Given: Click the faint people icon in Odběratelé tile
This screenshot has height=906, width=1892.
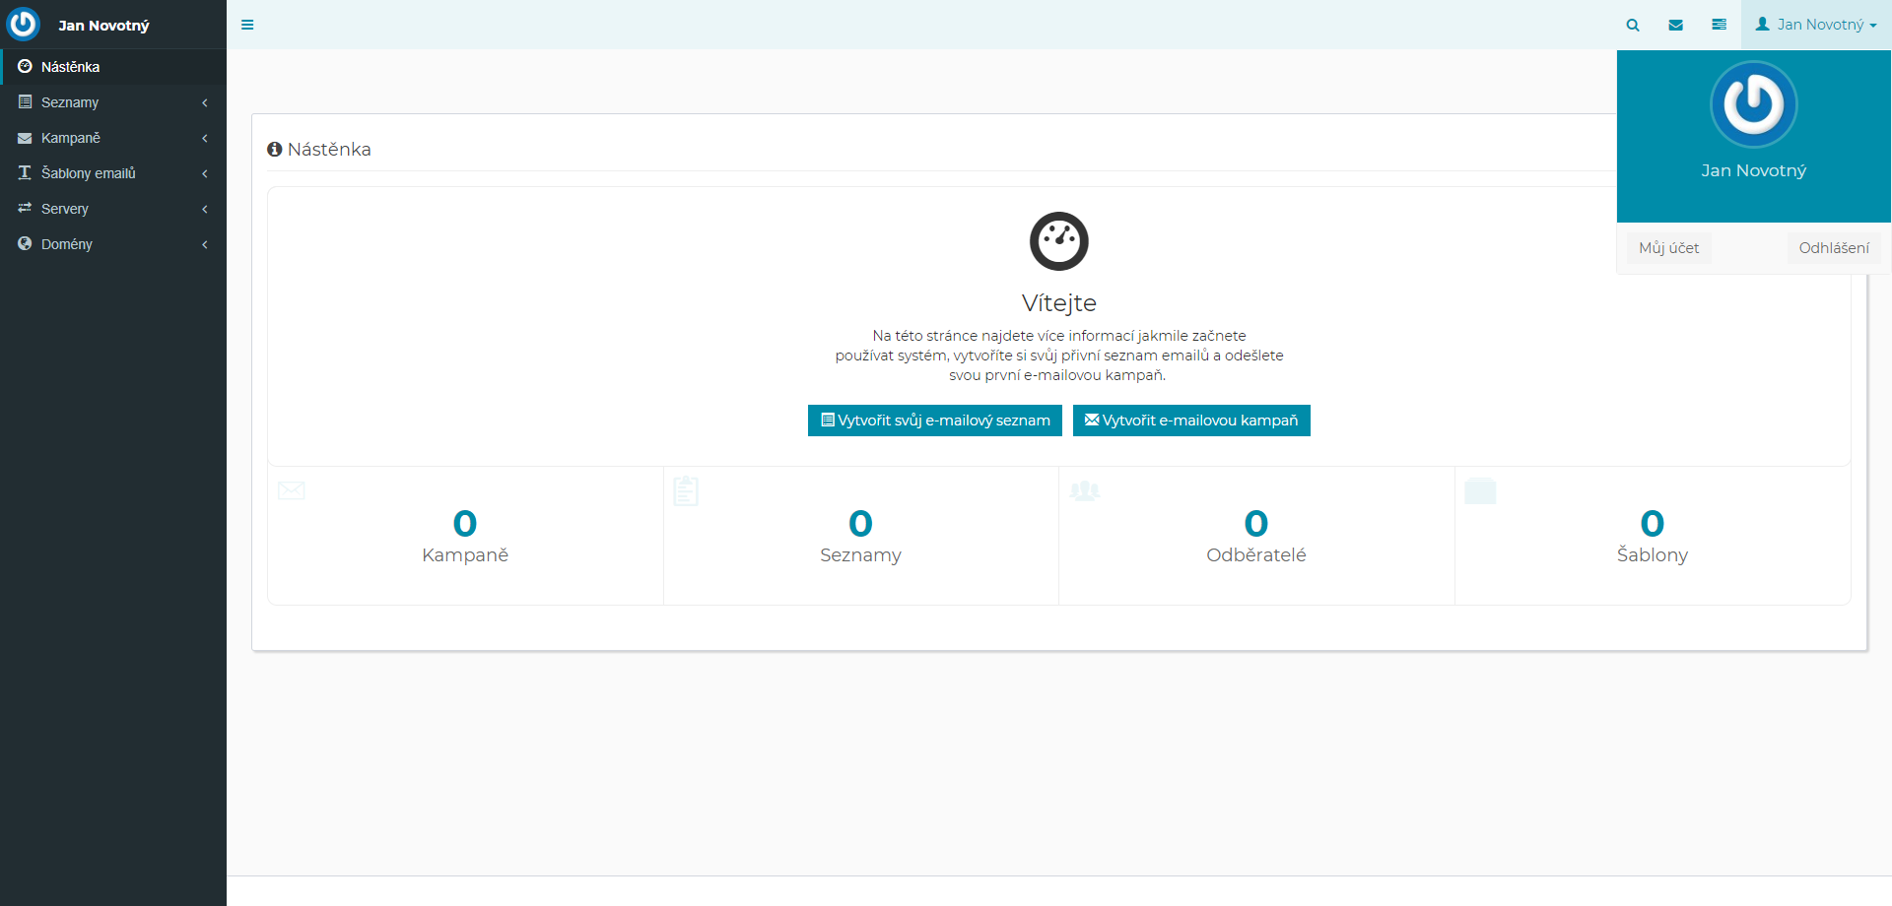Looking at the screenshot, I should [1085, 490].
